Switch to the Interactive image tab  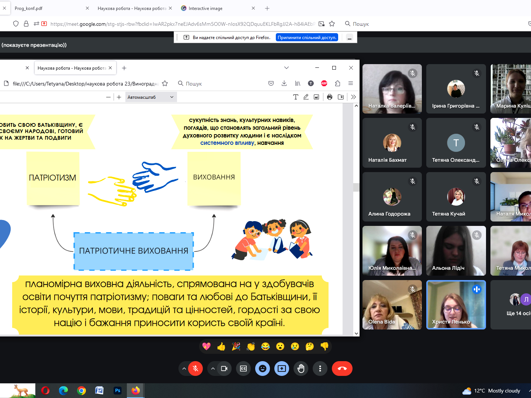[x=214, y=8]
